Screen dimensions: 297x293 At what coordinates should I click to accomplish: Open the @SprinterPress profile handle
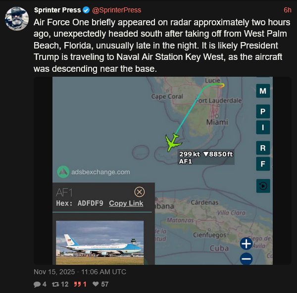117,10
